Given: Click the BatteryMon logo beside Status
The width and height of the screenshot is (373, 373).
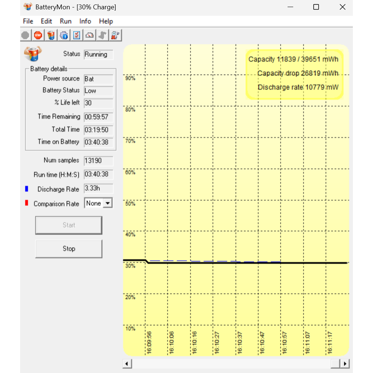Looking at the screenshot, I should point(33,54).
